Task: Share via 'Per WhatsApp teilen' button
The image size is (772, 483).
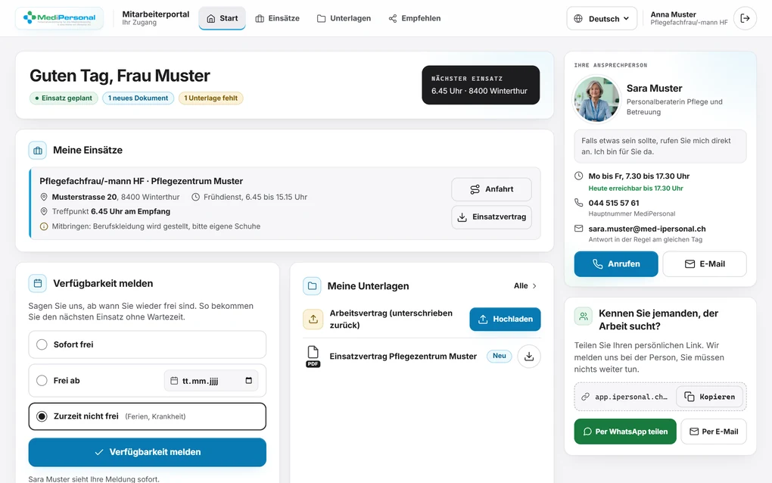Action: 625,432
